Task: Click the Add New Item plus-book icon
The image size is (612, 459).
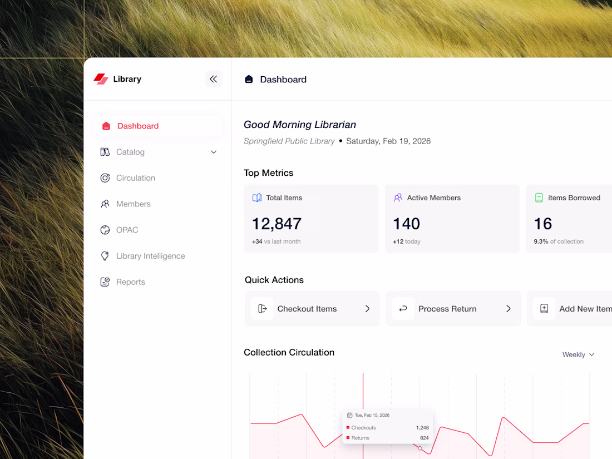Action: tap(544, 309)
